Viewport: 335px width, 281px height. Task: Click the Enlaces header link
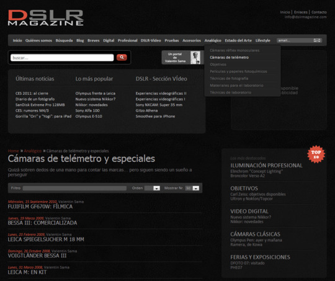(301, 12)
